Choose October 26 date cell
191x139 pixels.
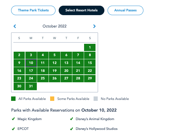pyautogui.click(x=55, y=78)
